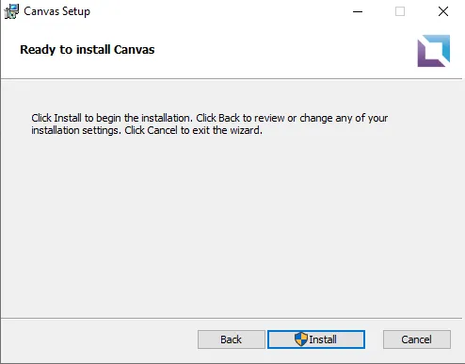This screenshot has width=465, height=364.
Task: Cancel the Canvas setup wizard
Action: click(x=417, y=339)
